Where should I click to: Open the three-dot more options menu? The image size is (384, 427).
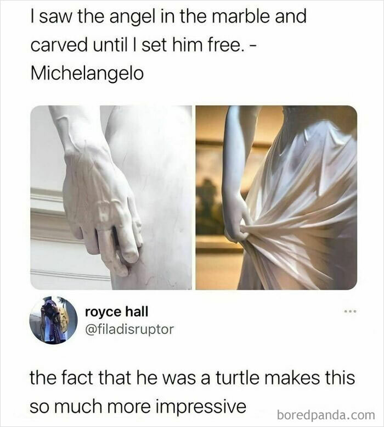pos(351,310)
